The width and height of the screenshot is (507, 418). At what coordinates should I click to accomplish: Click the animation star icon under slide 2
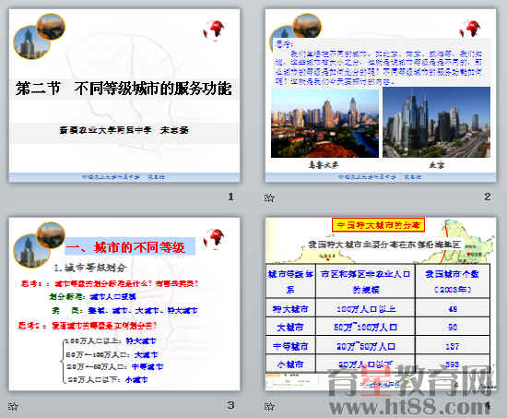pyautogui.click(x=269, y=197)
